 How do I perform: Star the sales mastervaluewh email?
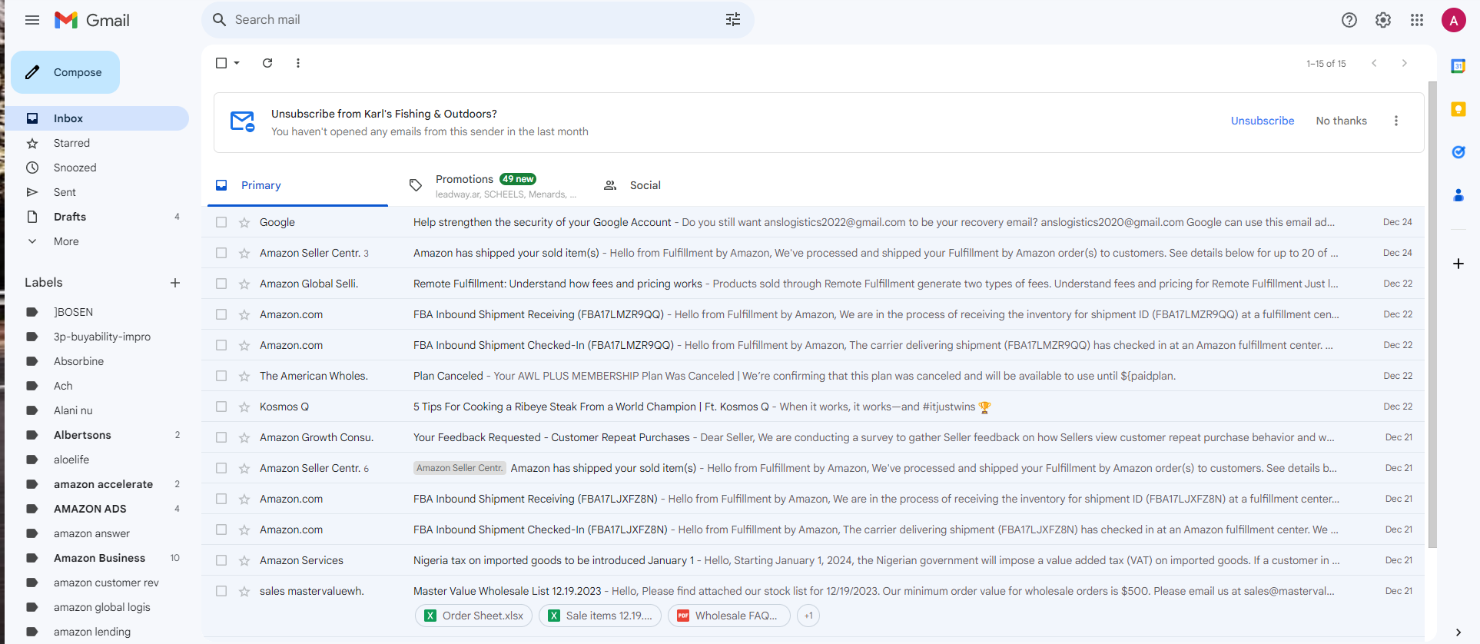[x=244, y=591]
